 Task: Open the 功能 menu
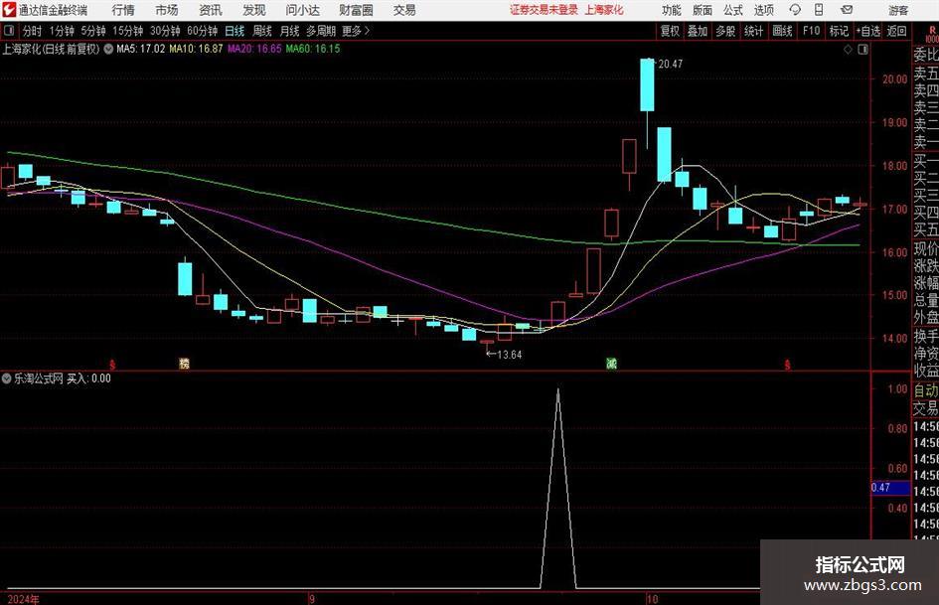click(672, 10)
